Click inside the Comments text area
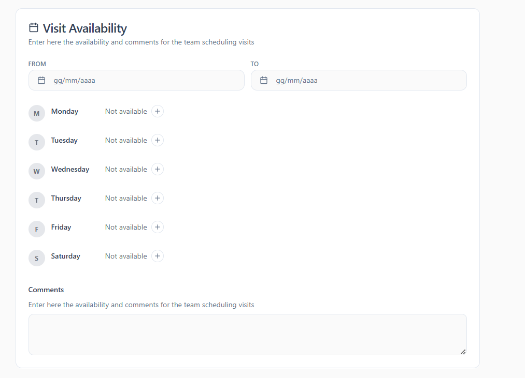Image resolution: width=525 pixels, height=378 pixels. tap(247, 334)
